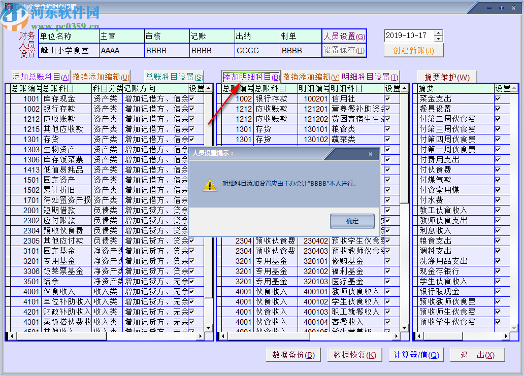The image size is (524, 376).
Task: Select the 1306 库存饭菜票 row
Action: (x=105, y=159)
